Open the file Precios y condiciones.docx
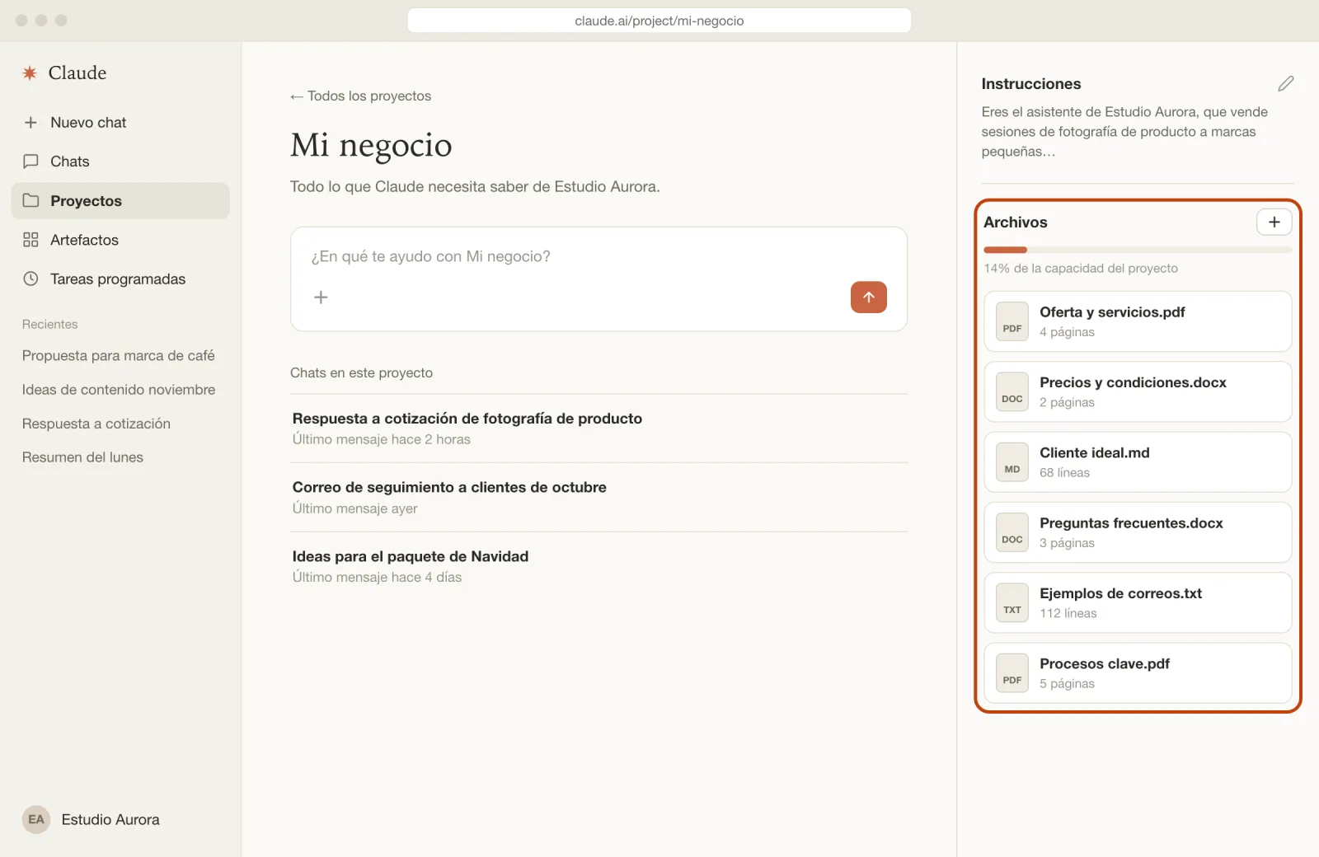Screen dimensions: 1319x857 1138,392
